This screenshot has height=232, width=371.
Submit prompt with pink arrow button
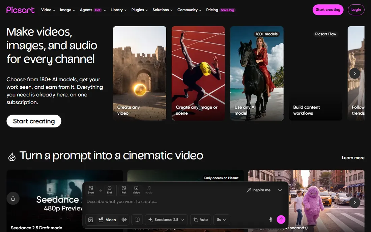coord(281,220)
